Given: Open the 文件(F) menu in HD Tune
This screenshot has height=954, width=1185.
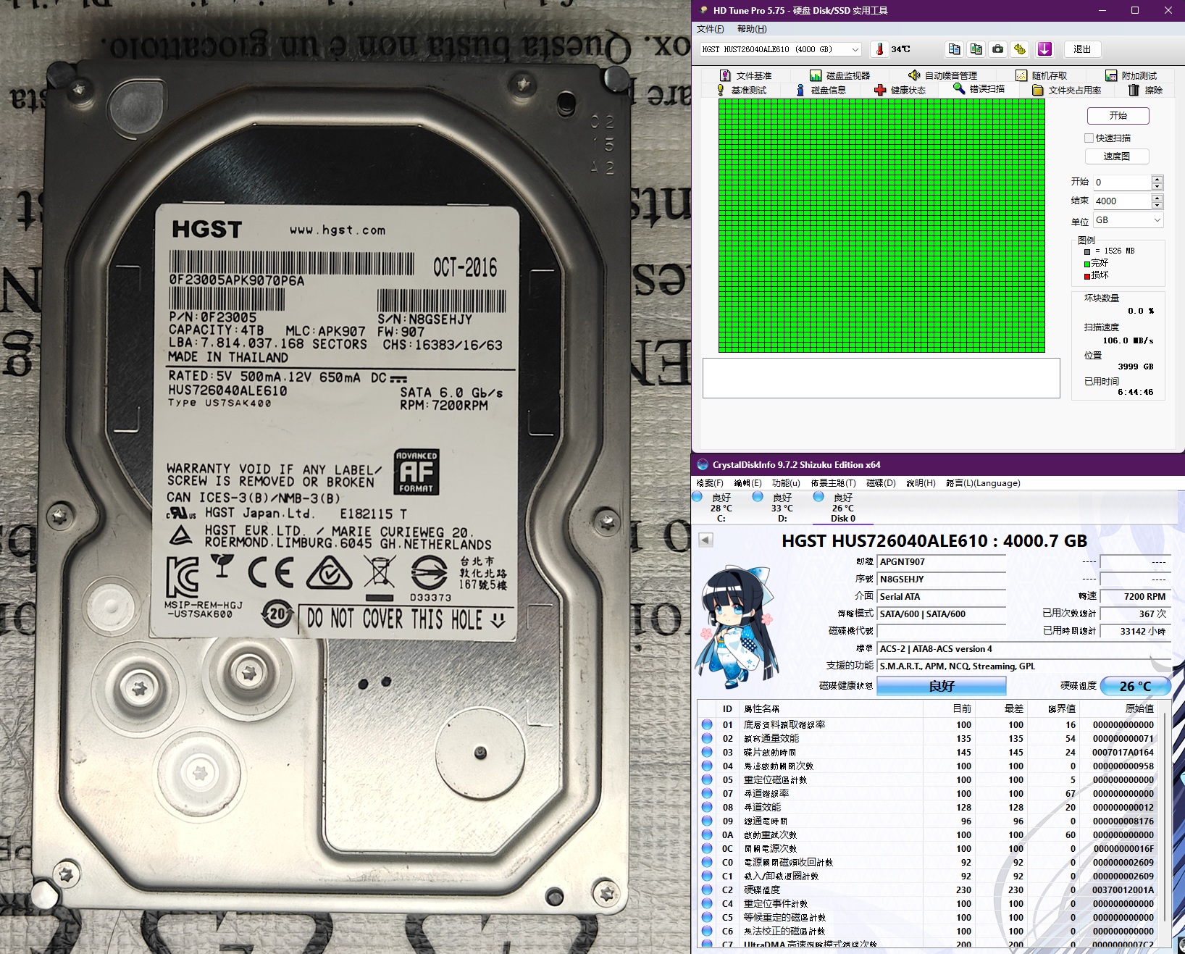Looking at the screenshot, I should (x=710, y=29).
